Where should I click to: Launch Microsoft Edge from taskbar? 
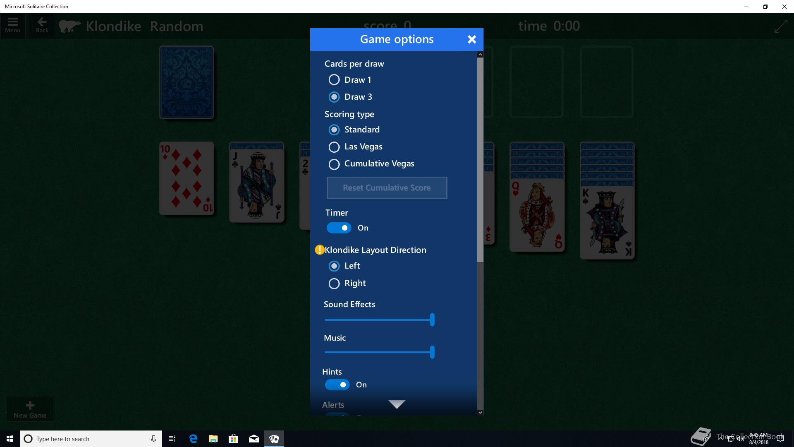coord(193,439)
